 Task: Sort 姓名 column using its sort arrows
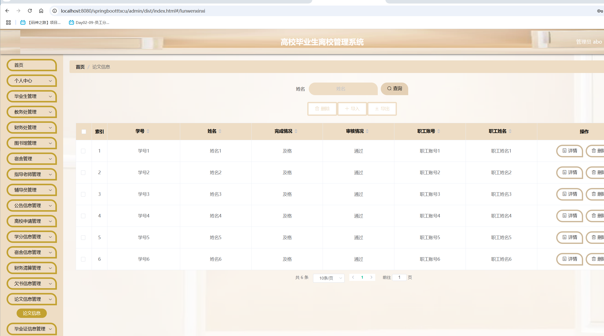pos(220,131)
